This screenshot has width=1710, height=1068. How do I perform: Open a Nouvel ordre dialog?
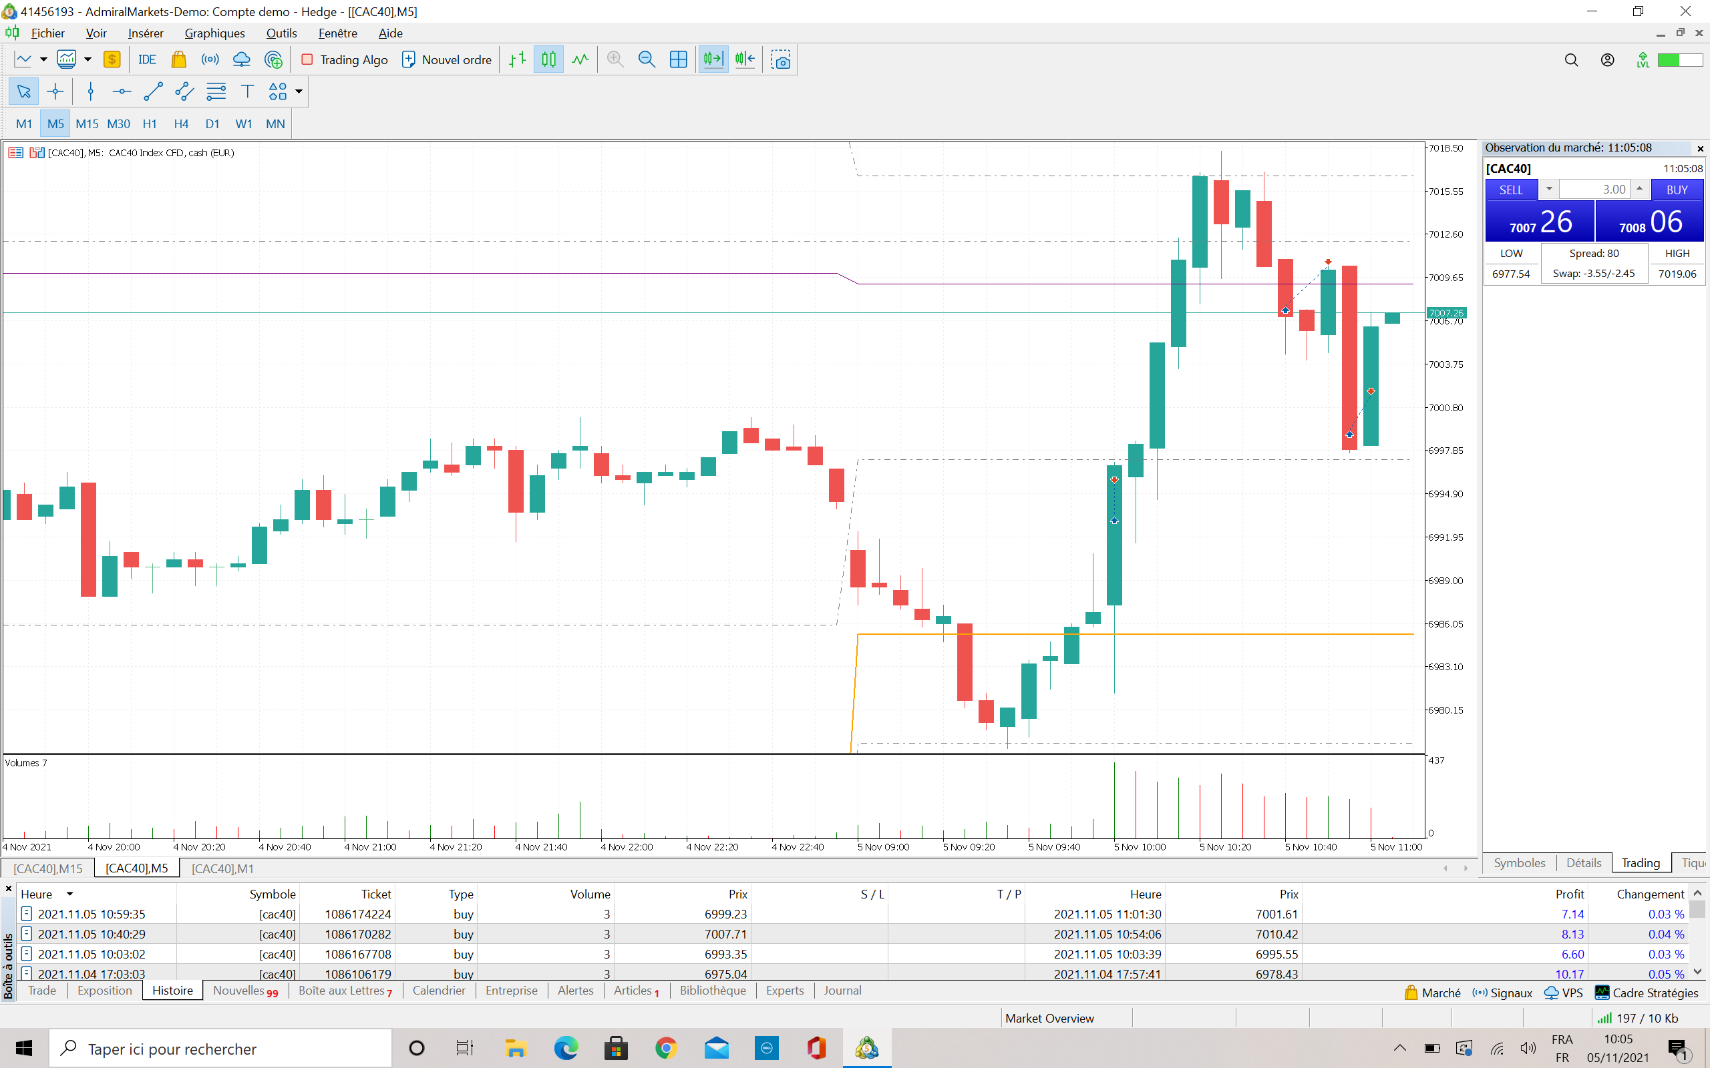447,60
